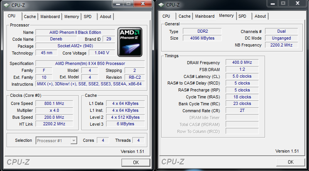Screen dimensions: 309x171
Task: Open the Mainboard tab in left CPU-Z window
Action: coord(50,17)
